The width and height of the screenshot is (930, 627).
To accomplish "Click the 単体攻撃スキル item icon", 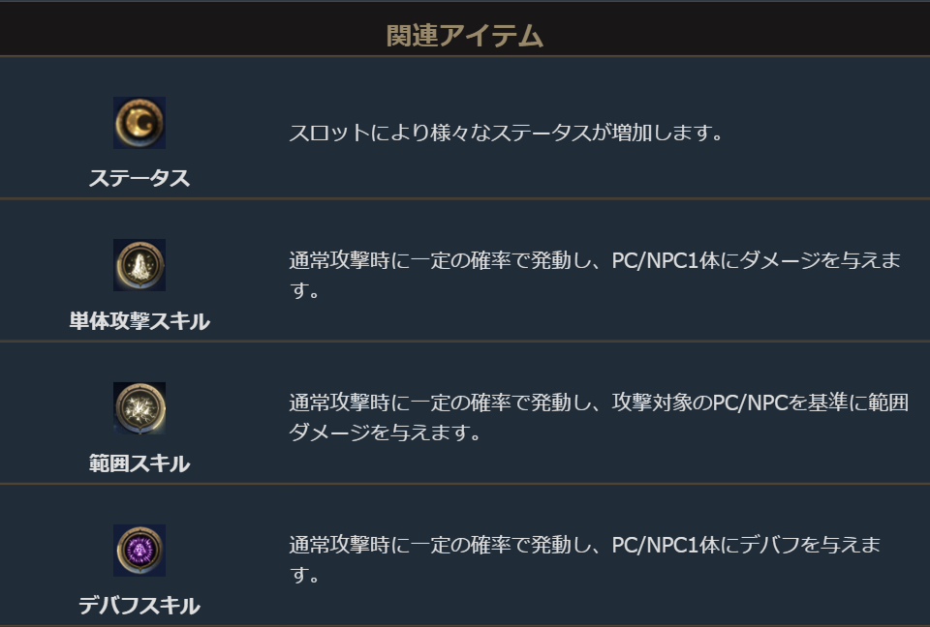I will click(139, 265).
